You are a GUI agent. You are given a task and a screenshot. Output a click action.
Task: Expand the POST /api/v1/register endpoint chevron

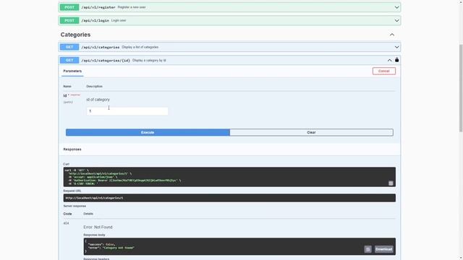tap(396, 7)
